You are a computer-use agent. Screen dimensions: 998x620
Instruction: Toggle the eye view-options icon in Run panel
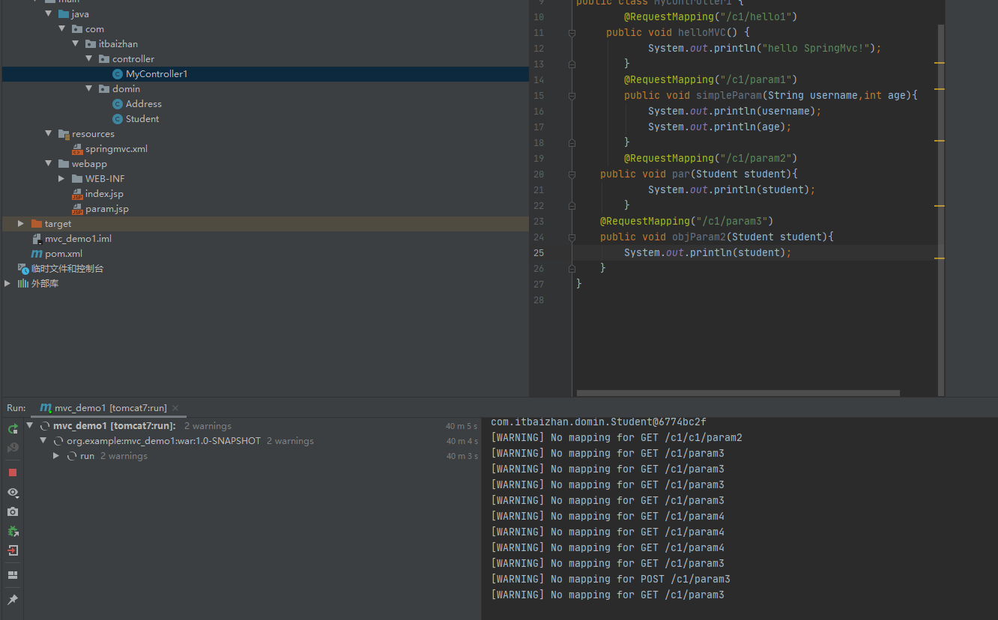[13, 493]
